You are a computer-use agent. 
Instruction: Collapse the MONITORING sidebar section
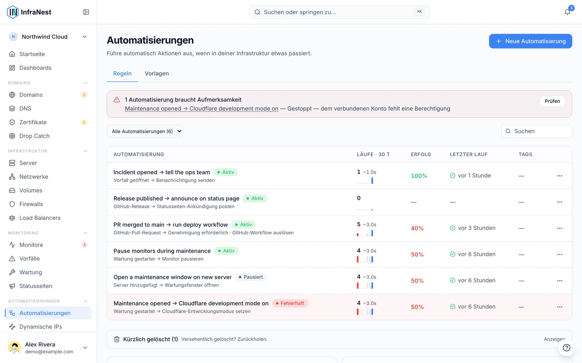[x=86, y=233]
